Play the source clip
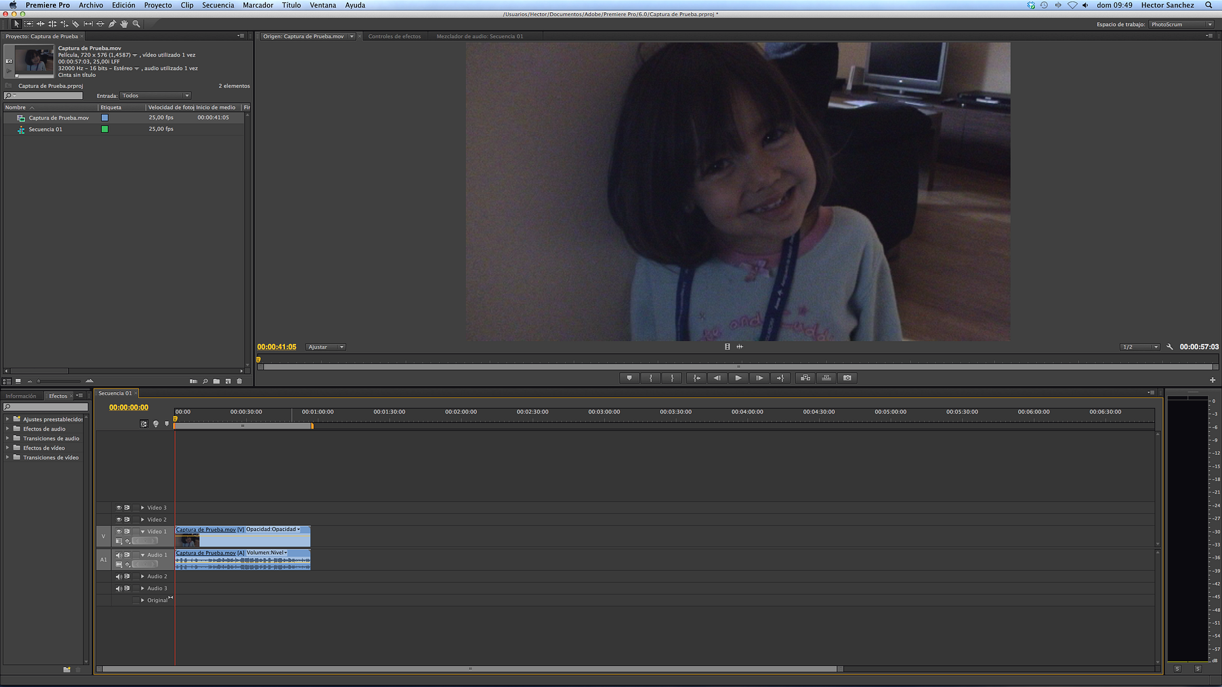 click(x=738, y=378)
